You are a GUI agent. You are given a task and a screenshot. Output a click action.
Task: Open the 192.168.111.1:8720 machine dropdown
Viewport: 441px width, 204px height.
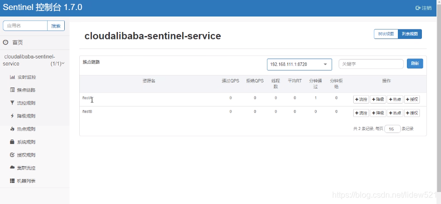pyautogui.click(x=299, y=64)
